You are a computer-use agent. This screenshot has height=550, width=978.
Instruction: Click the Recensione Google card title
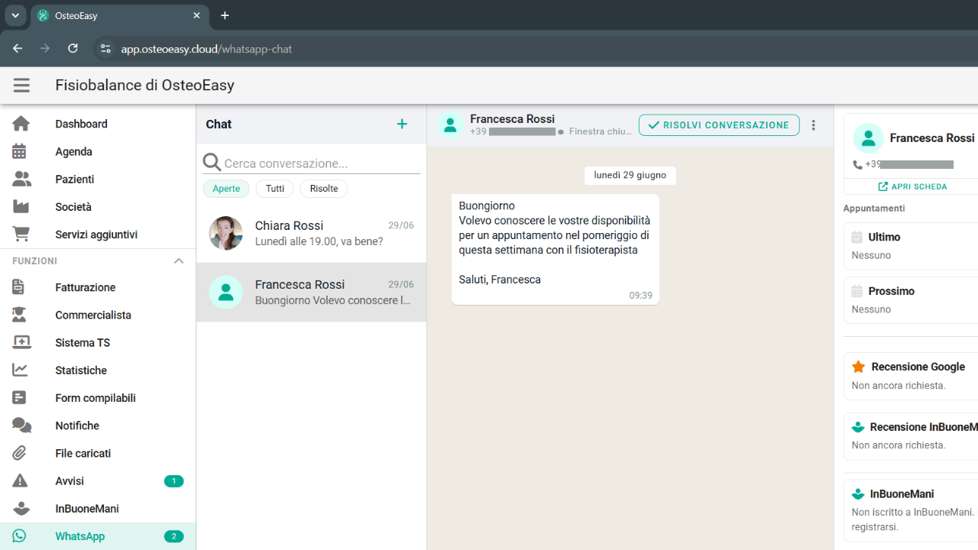click(x=918, y=367)
